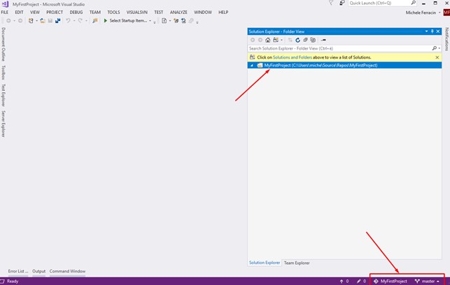
Task: Collapse the MyFirstProject folder node
Action: click(252, 65)
